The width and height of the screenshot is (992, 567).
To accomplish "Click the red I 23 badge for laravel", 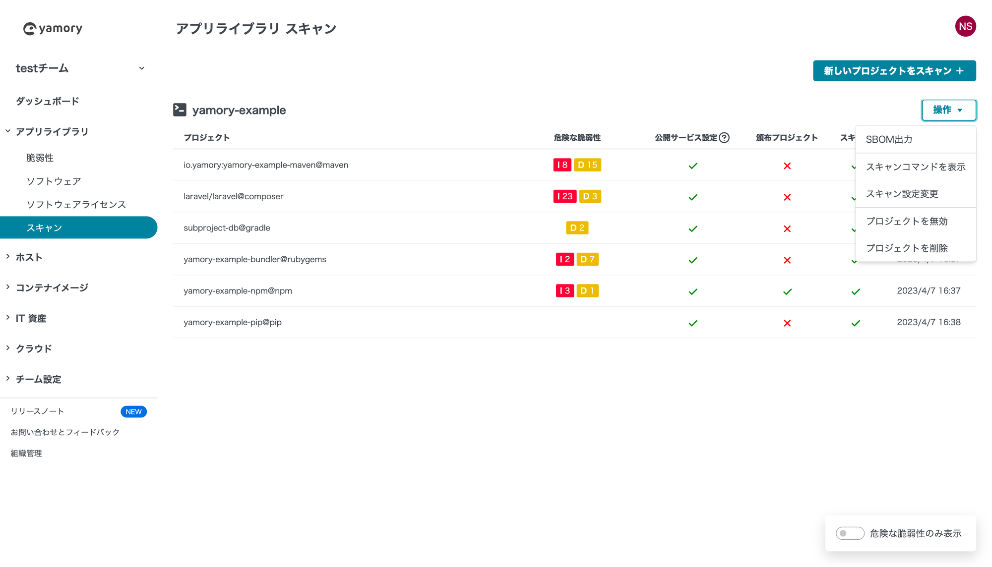I will [x=564, y=196].
